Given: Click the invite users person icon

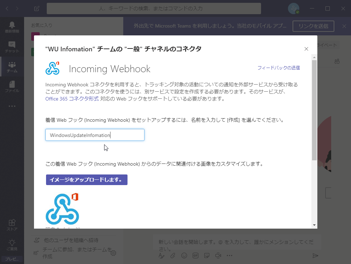Looking at the screenshot, I should 37,240.
